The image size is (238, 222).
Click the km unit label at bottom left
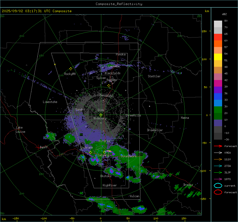pyautogui.click(x=4, y=219)
